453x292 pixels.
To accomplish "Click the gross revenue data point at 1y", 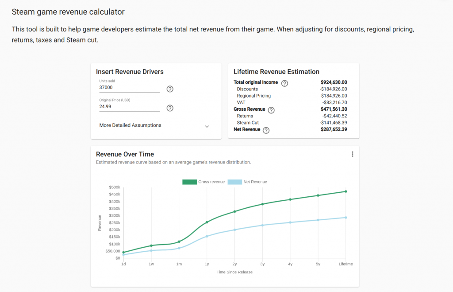I will pos(207,222).
